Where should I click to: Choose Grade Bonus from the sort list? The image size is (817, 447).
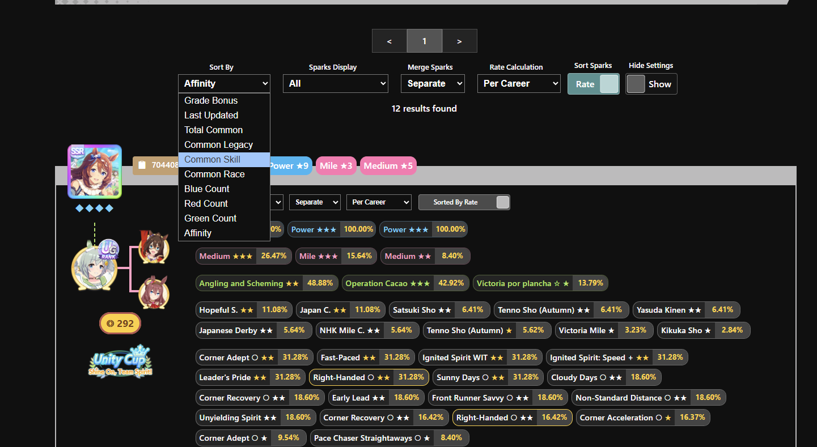coord(224,100)
